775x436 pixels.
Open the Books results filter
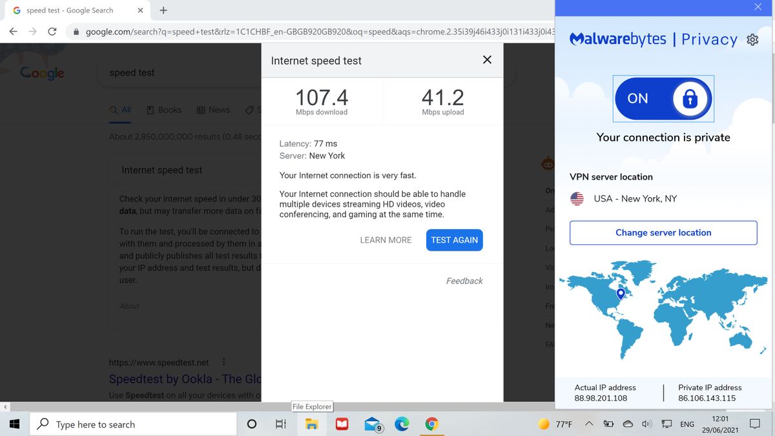pyautogui.click(x=164, y=109)
